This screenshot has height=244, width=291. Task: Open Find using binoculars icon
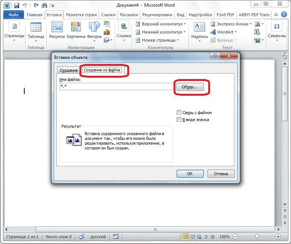44,5
